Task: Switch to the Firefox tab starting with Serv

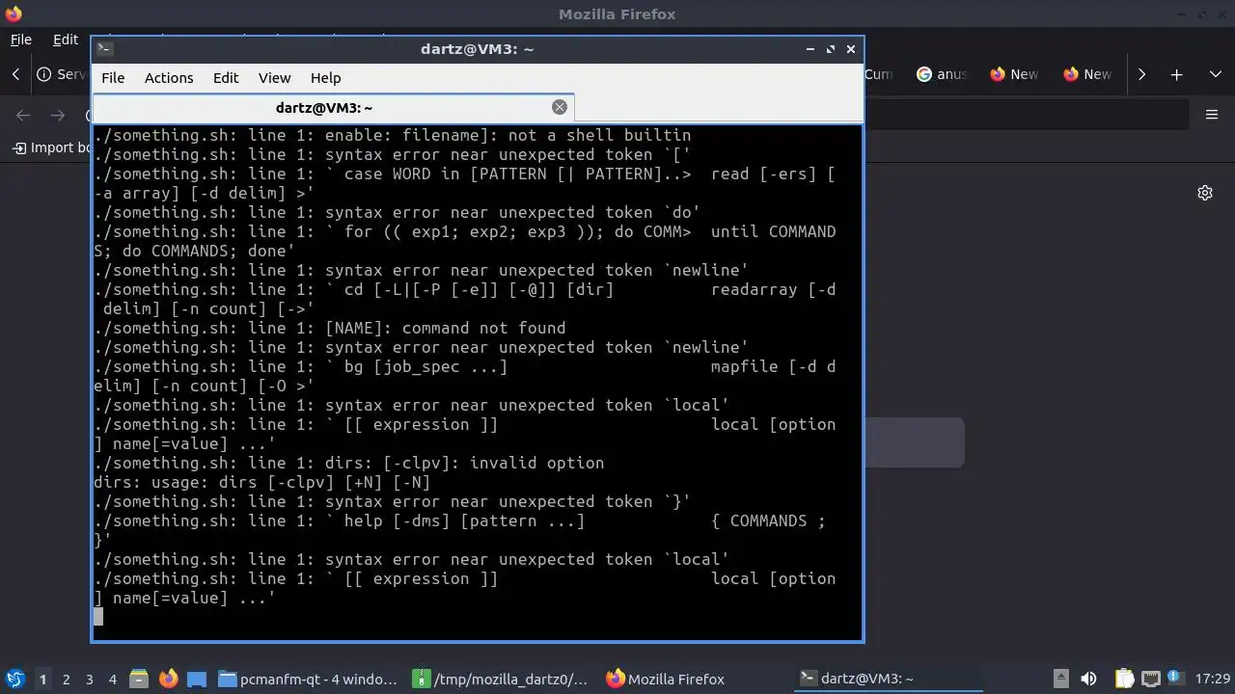Action: [x=62, y=74]
